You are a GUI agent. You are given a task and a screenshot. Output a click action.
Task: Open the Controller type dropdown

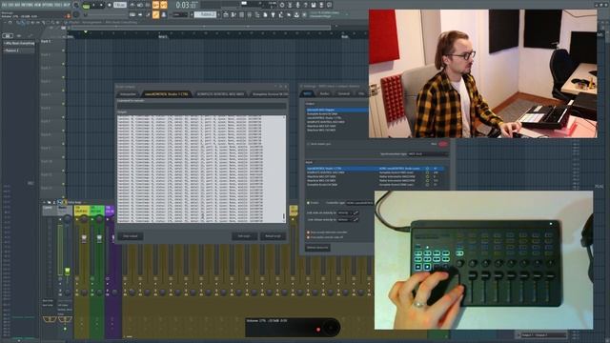coord(359,203)
